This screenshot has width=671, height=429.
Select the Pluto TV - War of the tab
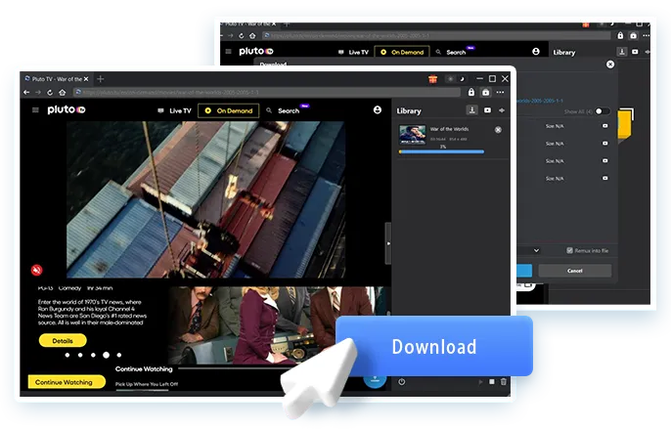[57, 79]
